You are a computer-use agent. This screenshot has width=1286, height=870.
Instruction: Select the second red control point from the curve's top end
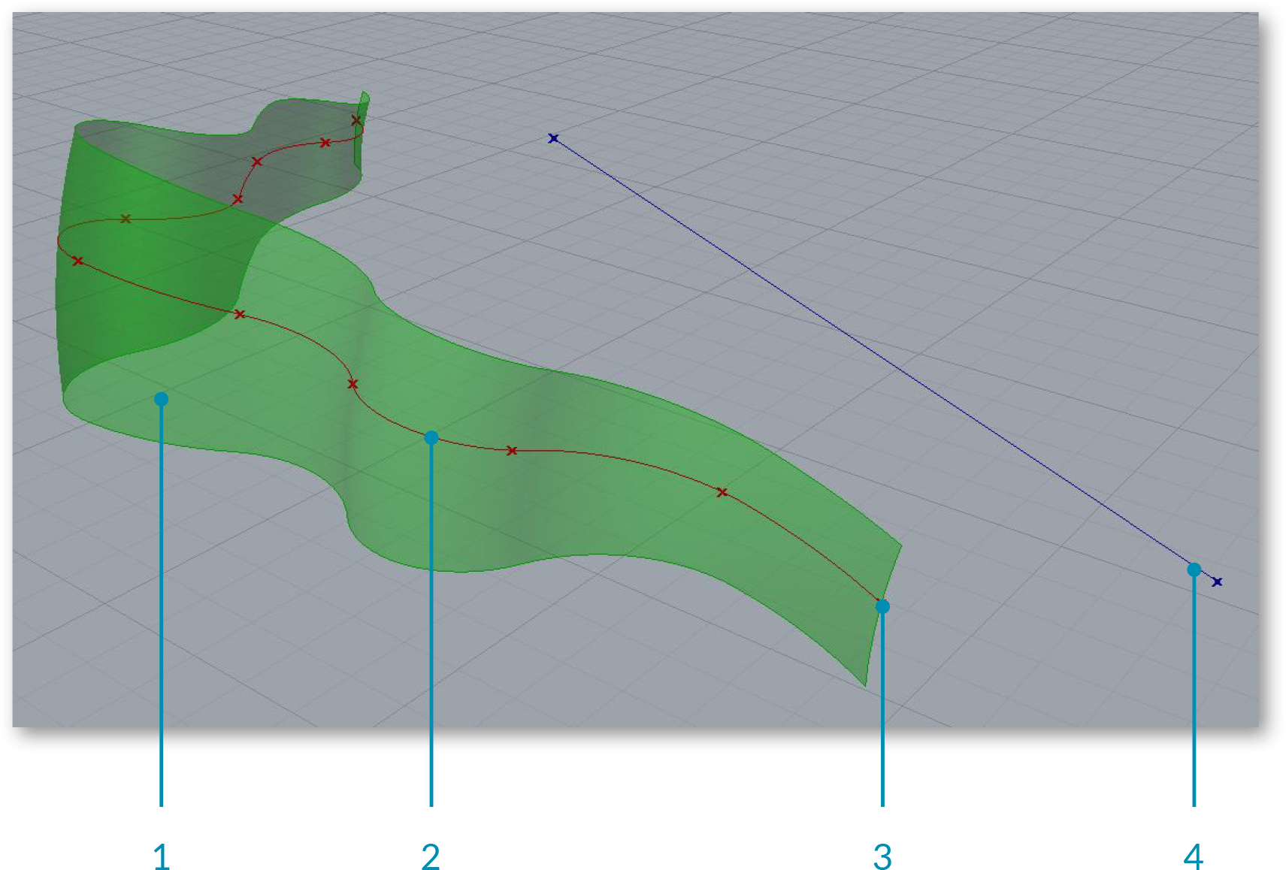pyautogui.click(x=325, y=142)
